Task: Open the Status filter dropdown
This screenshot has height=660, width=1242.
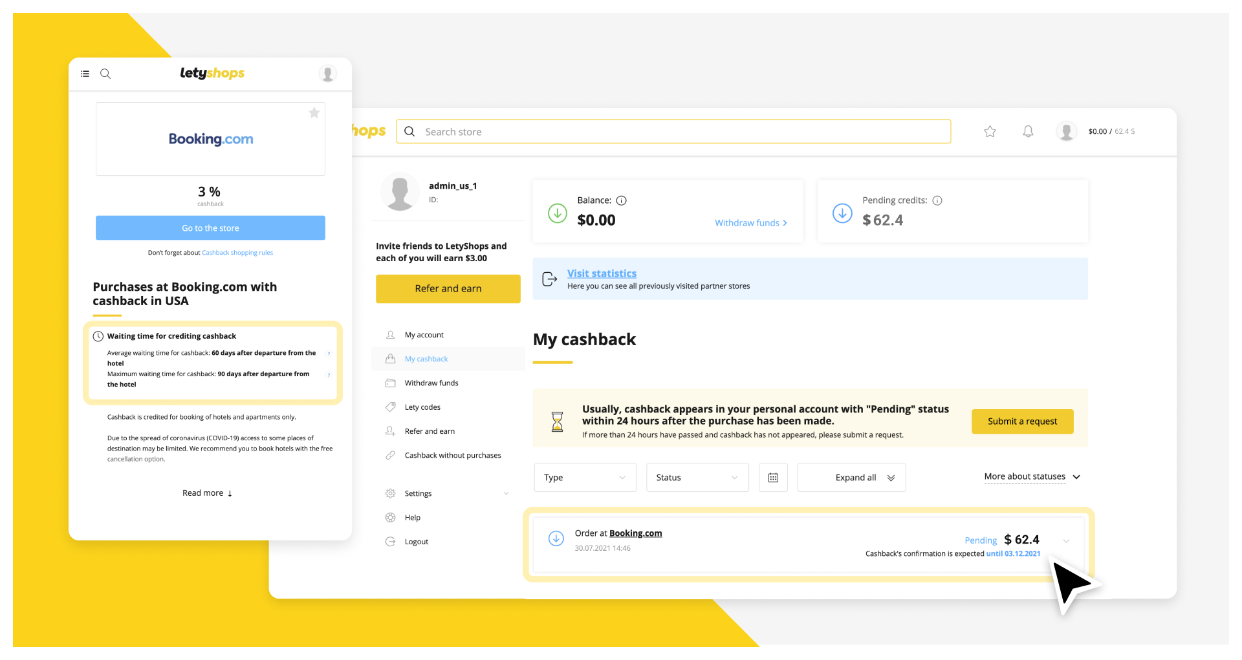Action: point(697,478)
